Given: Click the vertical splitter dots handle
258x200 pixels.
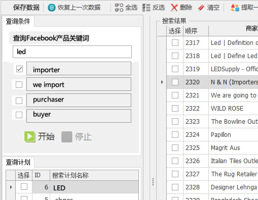Looking at the screenshot, I should (153, 182).
